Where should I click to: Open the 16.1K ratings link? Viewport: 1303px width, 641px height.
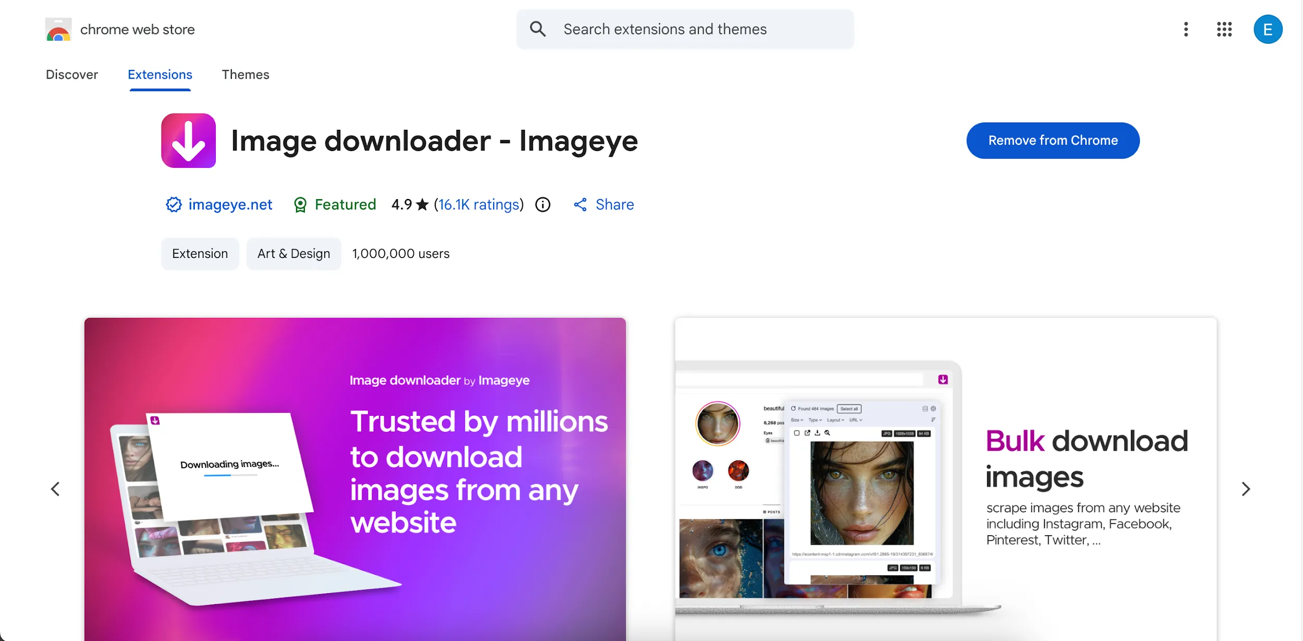click(479, 205)
